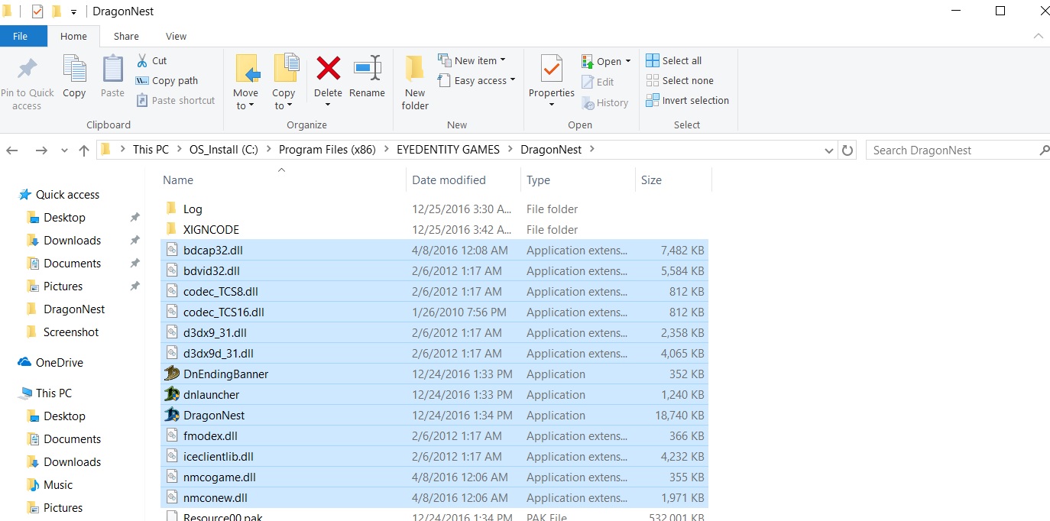Select the nmcogame.dll file
Image resolution: width=1050 pixels, height=521 pixels.
(434, 477)
